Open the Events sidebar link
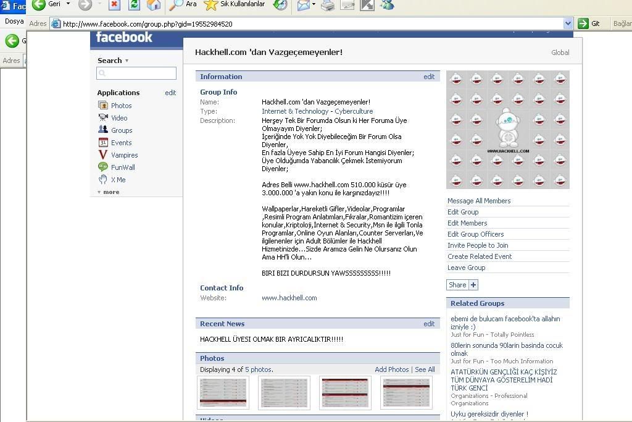 (122, 143)
